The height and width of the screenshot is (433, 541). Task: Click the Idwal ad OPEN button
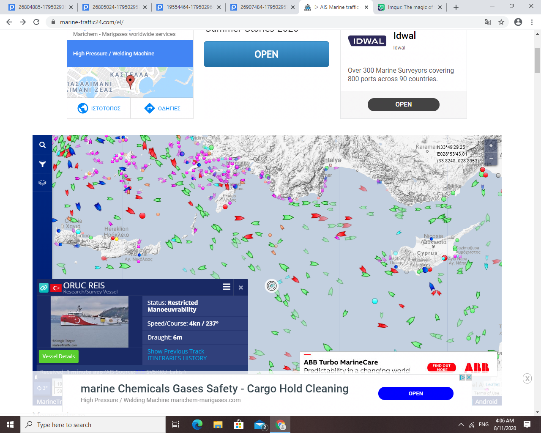click(x=404, y=104)
